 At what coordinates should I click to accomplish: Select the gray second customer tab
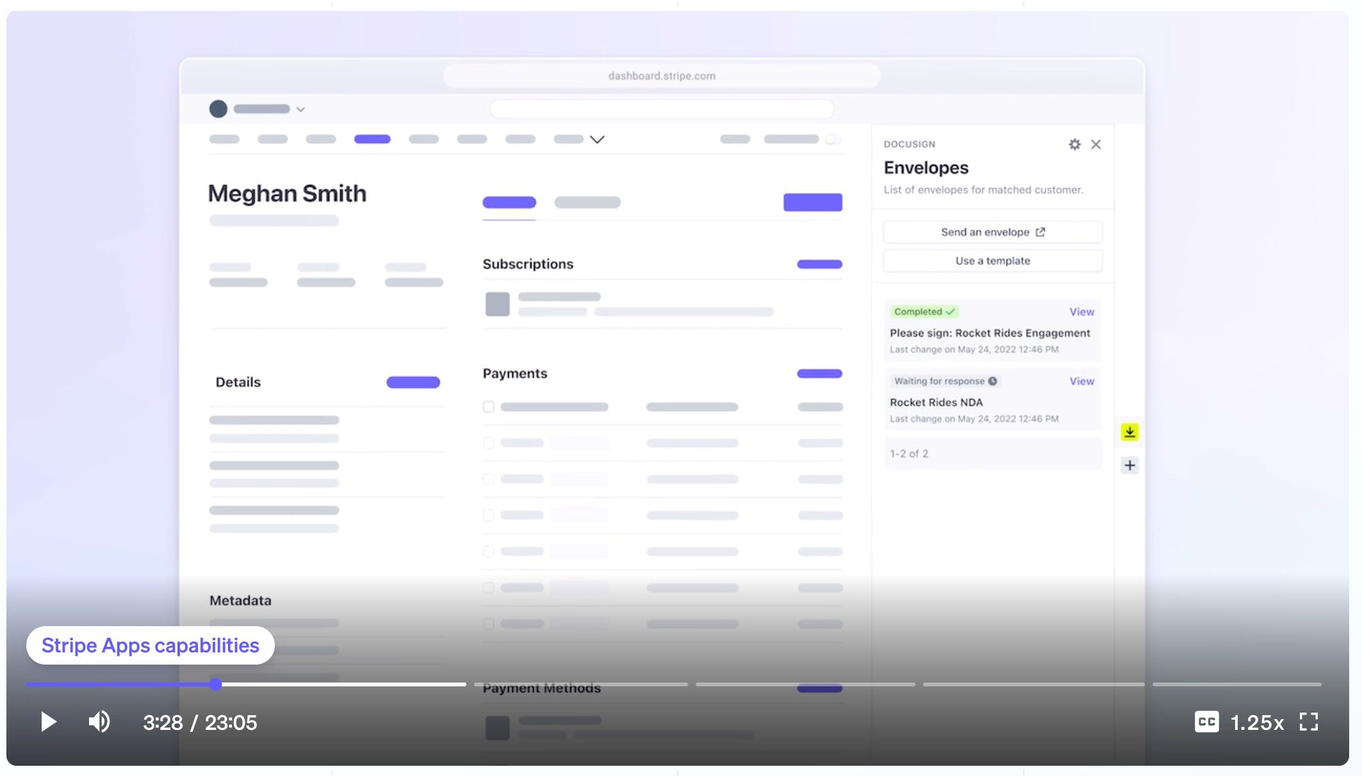[587, 202]
